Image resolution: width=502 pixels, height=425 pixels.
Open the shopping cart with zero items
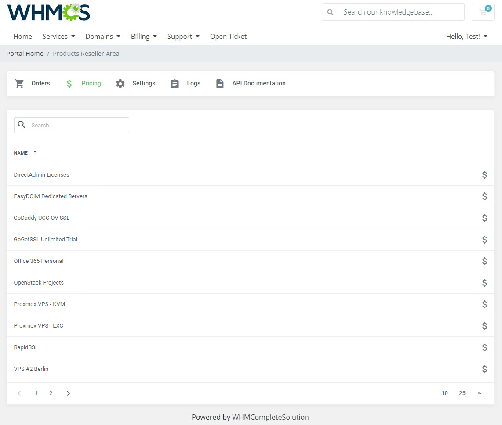(x=483, y=12)
